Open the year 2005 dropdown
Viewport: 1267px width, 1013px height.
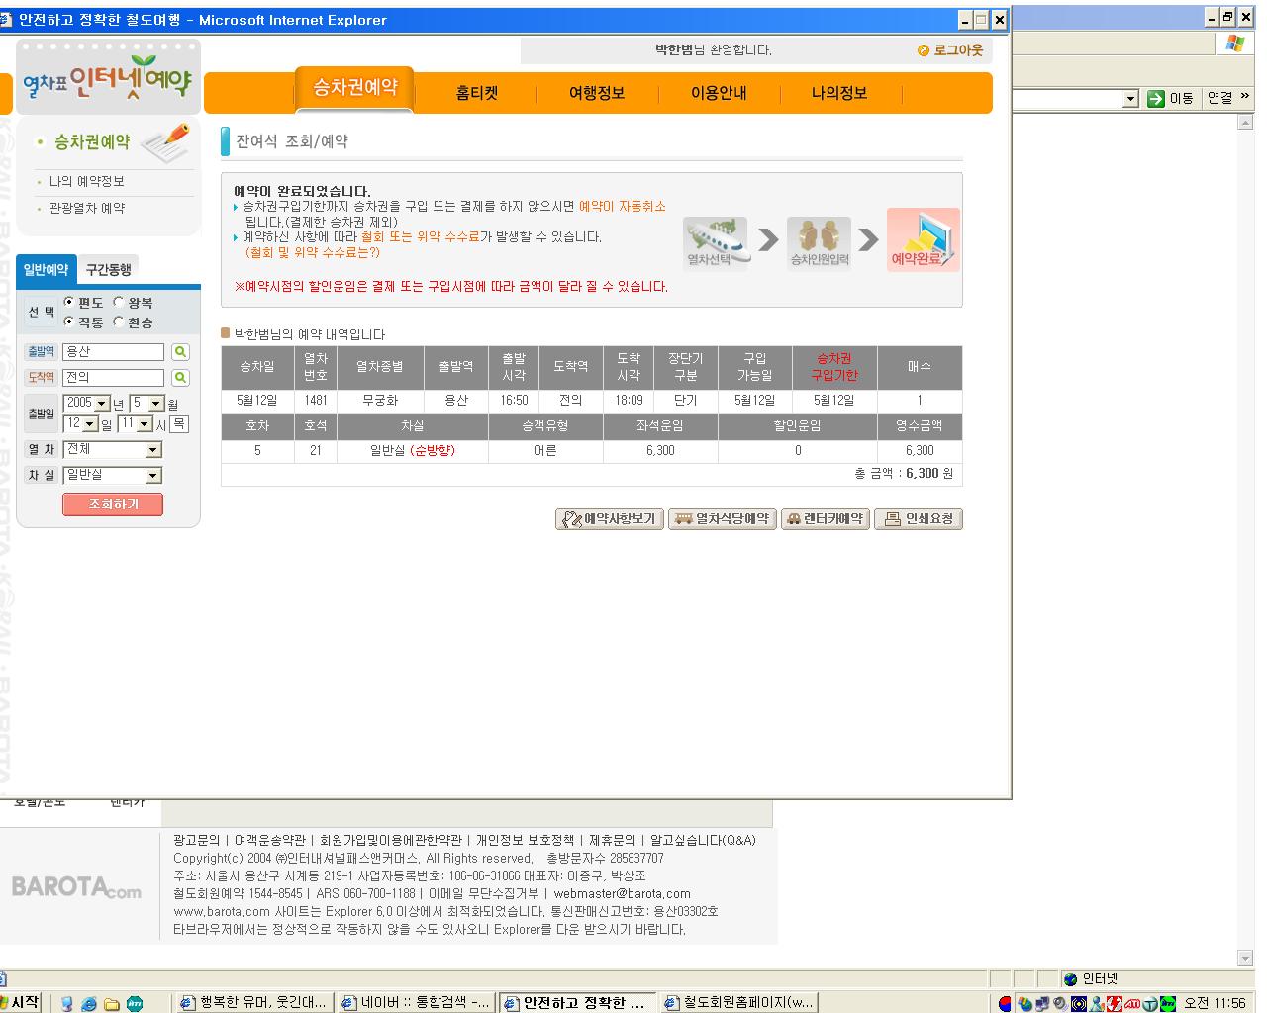pyautogui.click(x=101, y=404)
